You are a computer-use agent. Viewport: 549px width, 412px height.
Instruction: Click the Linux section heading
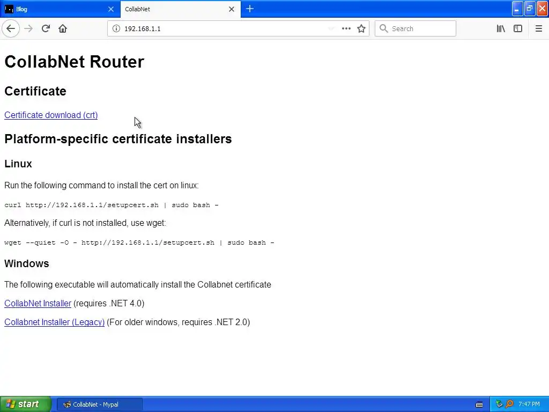pos(18,164)
